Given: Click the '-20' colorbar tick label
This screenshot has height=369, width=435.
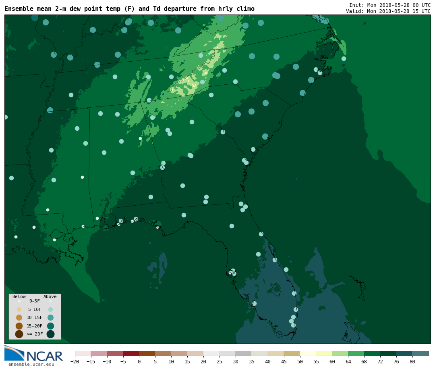Looking at the screenshot, I should [75, 361].
